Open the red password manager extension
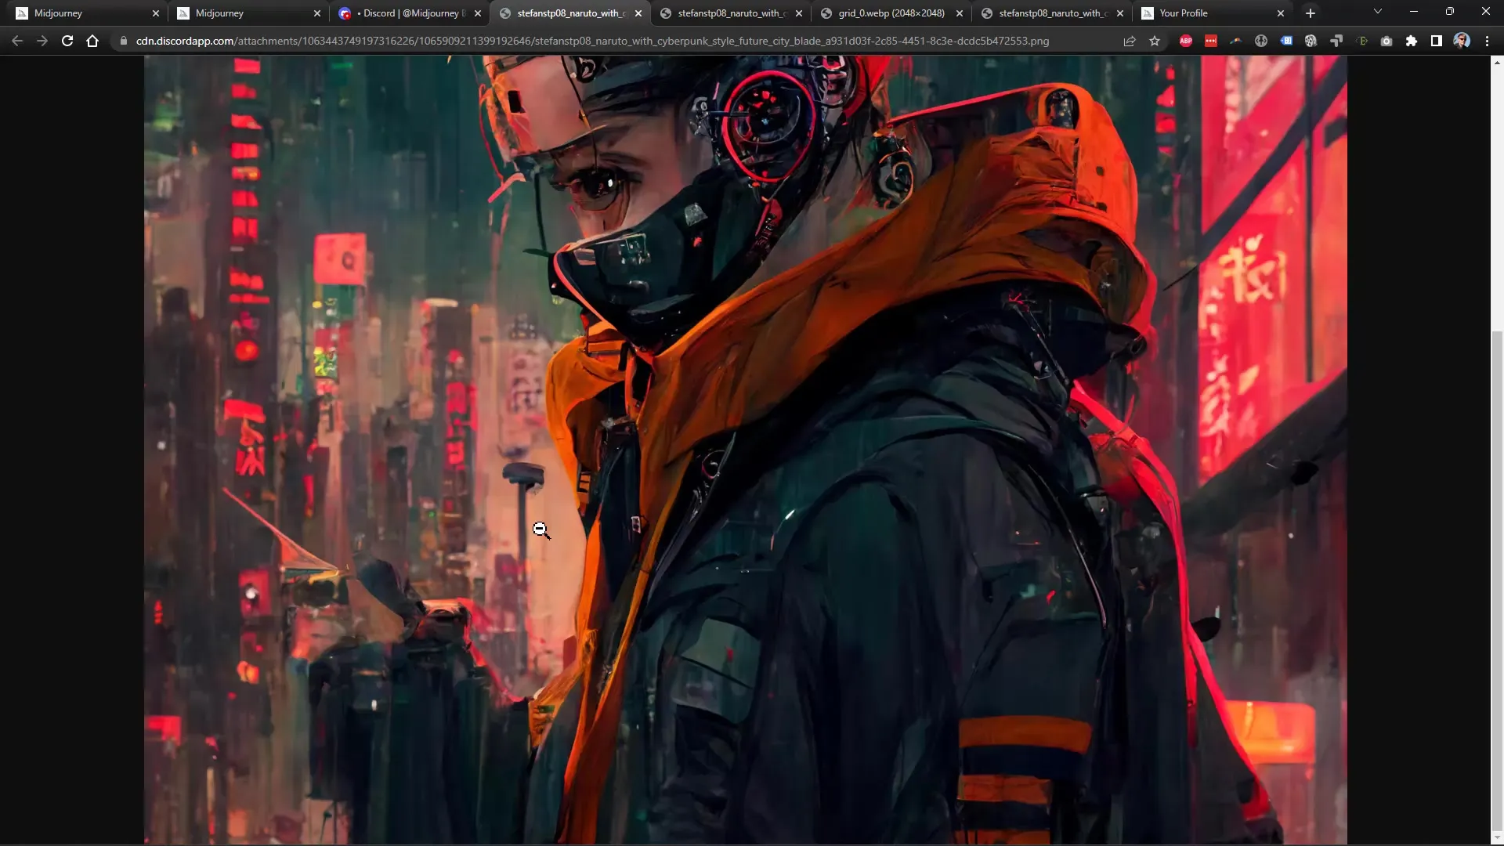The image size is (1504, 846). 1211,41
